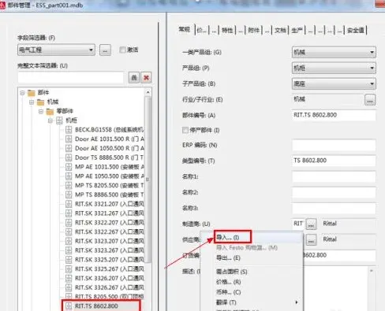Screen dimensions: 385x311
Task: Select the RIT.SK 3323.207 row
Action: (110, 241)
